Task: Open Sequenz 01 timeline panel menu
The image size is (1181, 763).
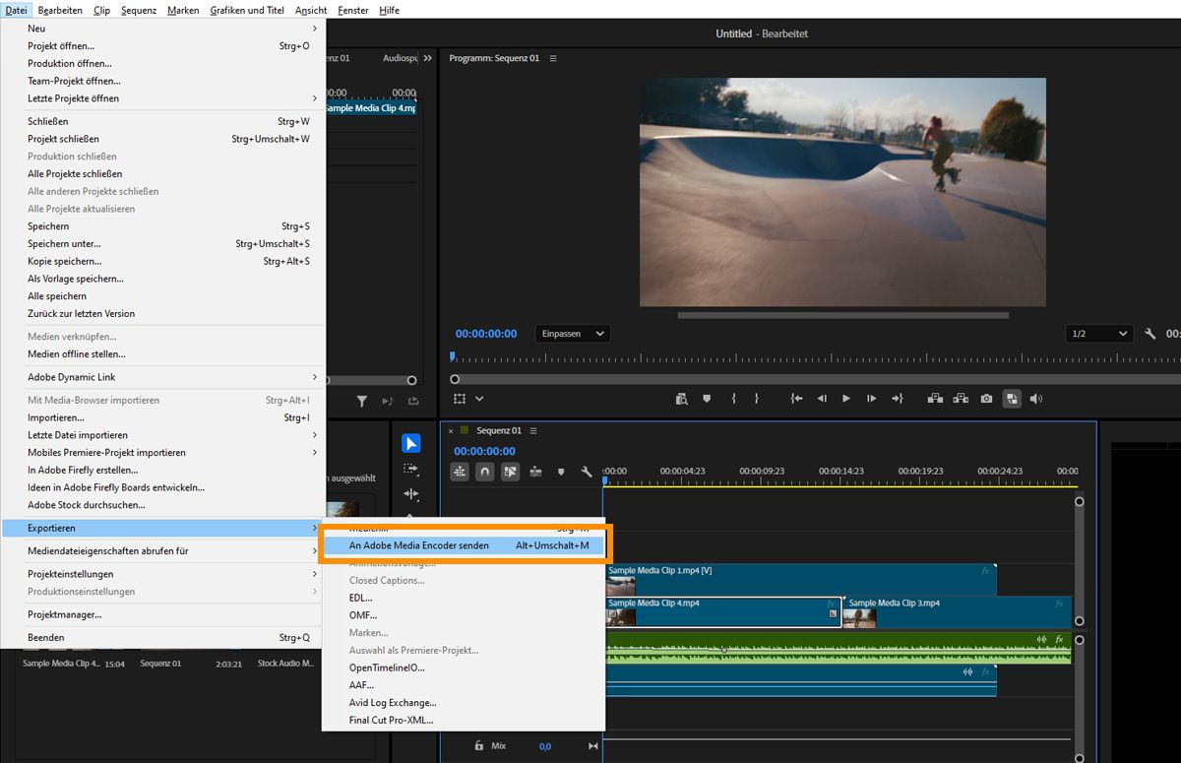Action: [x=532, y=431]
